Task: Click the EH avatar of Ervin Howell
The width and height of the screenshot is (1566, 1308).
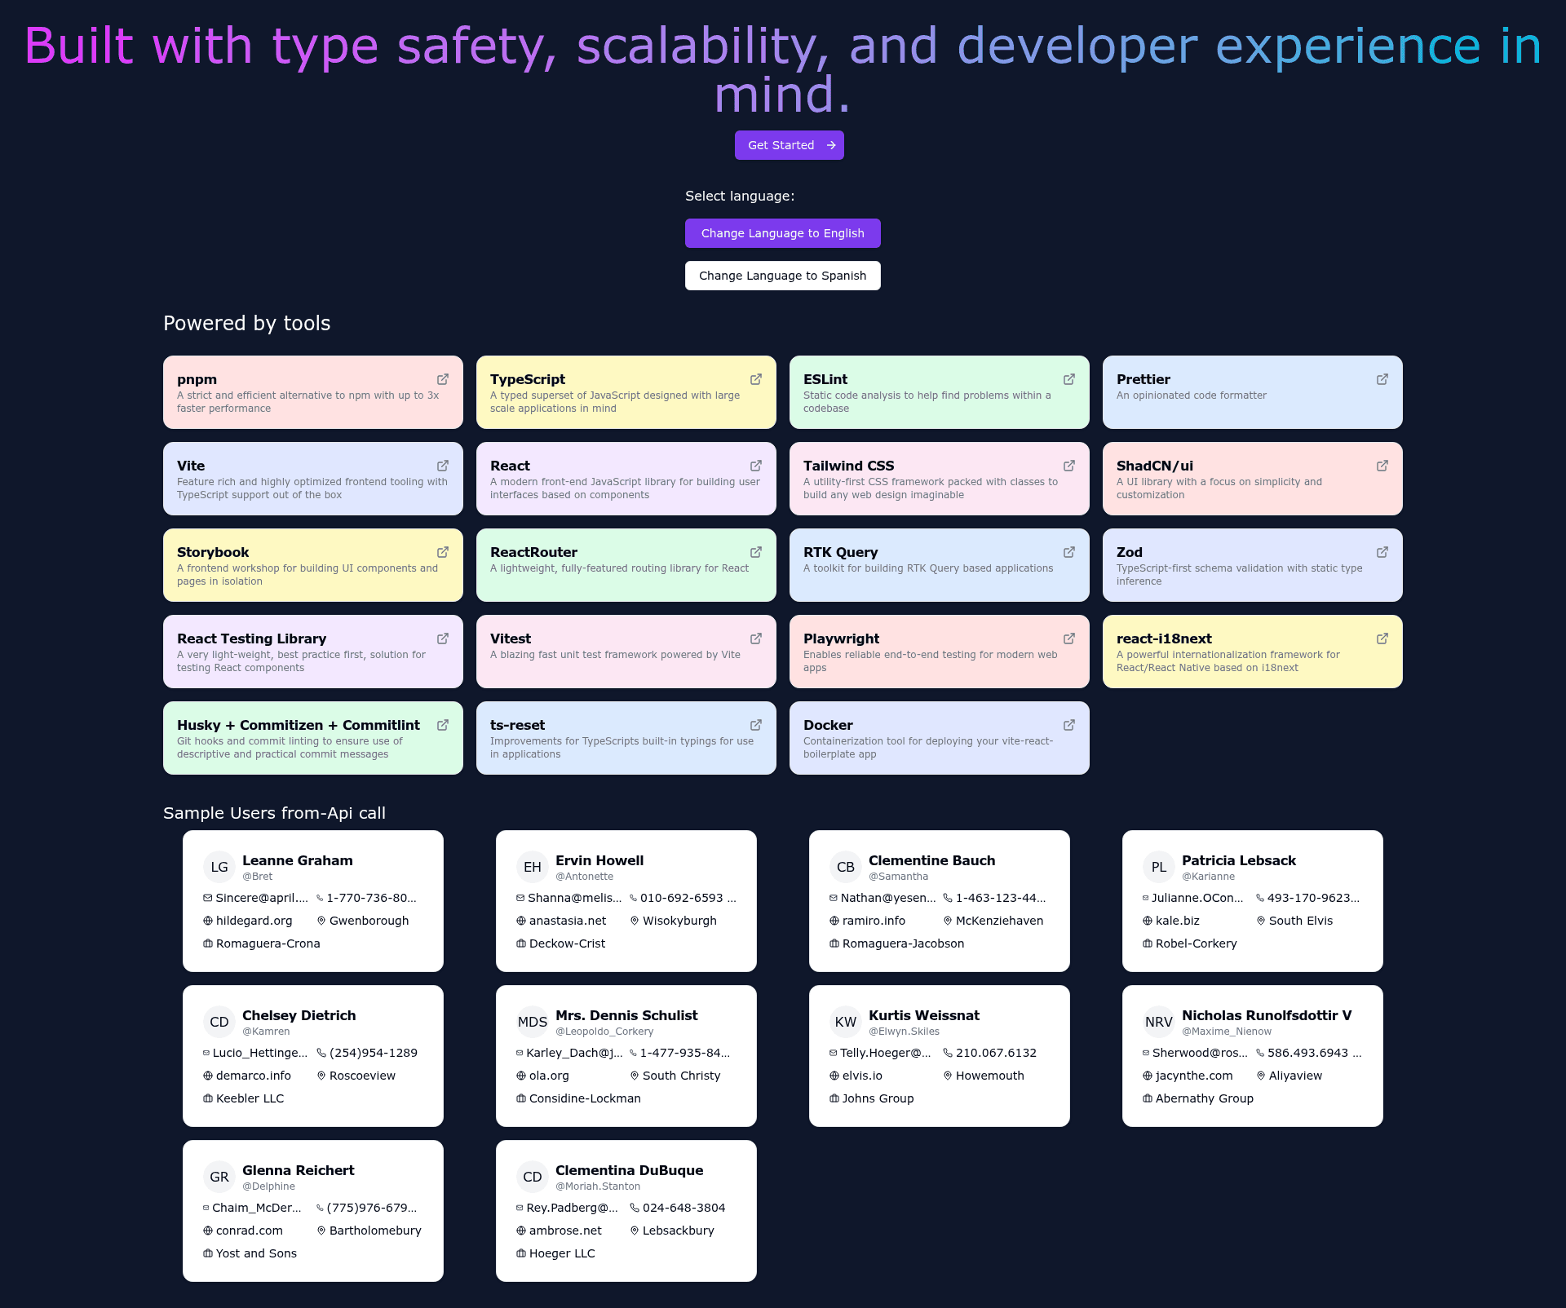Action: point(533,867)
